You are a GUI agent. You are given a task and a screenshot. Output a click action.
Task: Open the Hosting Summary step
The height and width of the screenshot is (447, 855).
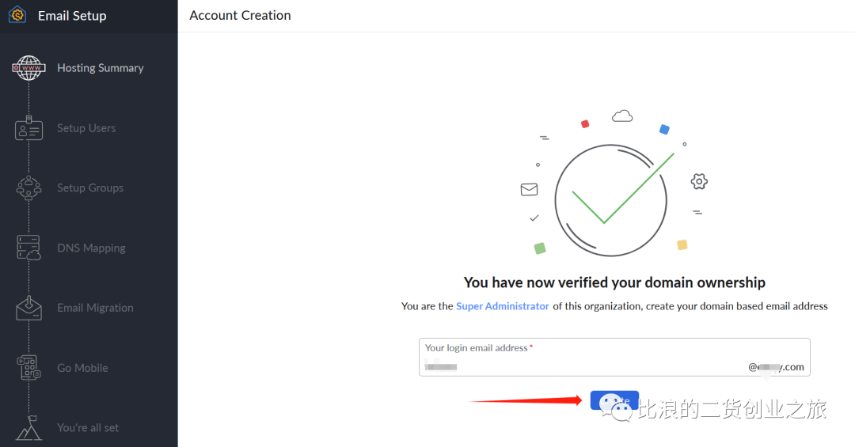pos(101,68)
